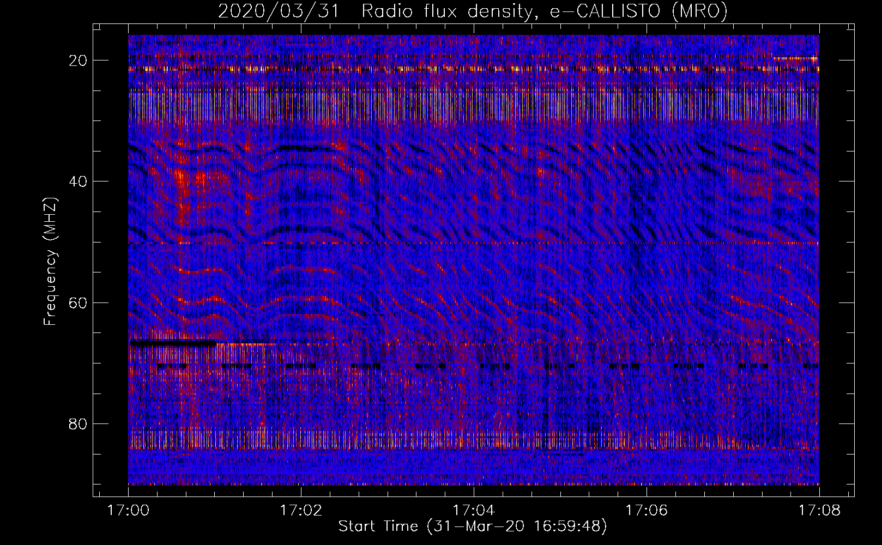Click the 'Frequency (MHZ)' axis label
This screenshot has height=545, width=882.
point(50,262)
